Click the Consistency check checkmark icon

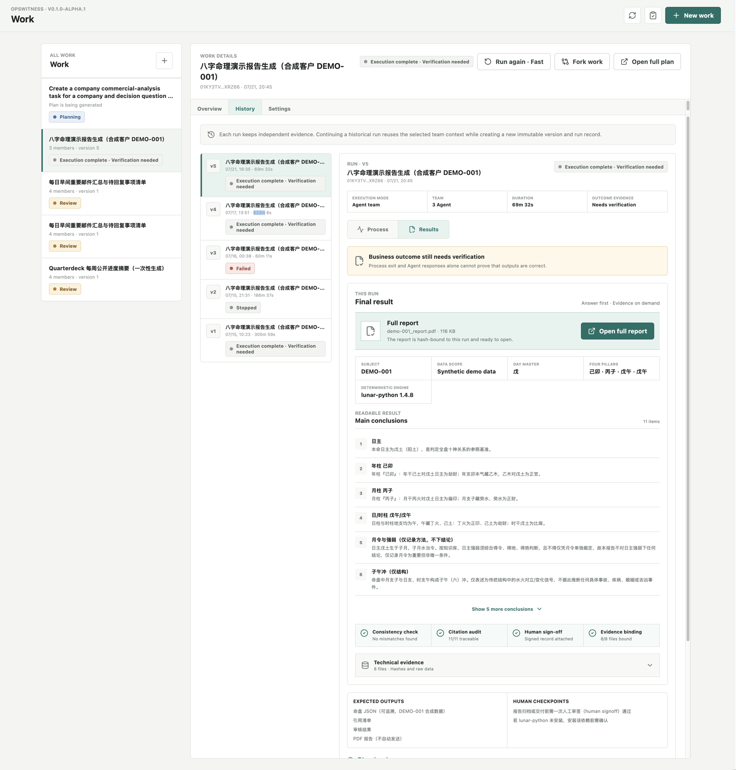click(364, 633)
